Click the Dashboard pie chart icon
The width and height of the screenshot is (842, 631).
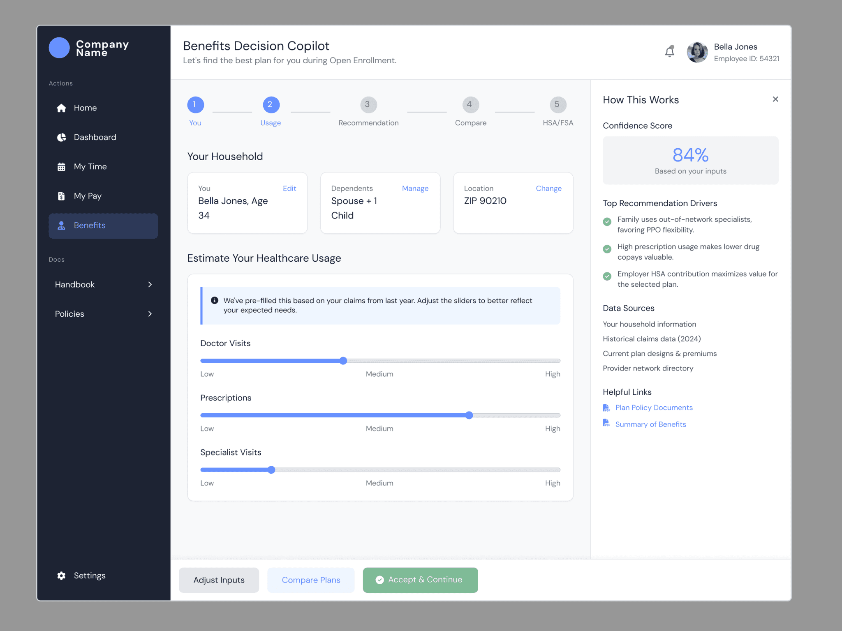tap(61, 137)
